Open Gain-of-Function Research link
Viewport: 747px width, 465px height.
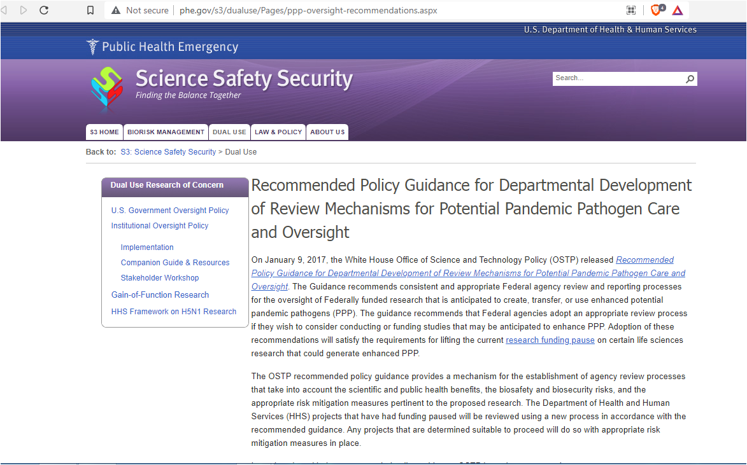160,295
